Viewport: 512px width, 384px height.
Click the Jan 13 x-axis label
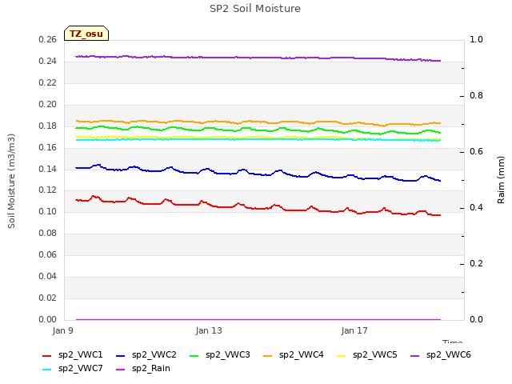[209, 330]
